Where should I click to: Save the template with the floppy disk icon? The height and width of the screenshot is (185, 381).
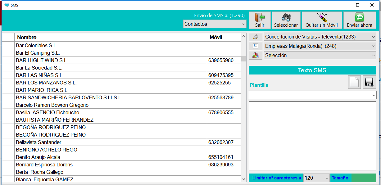coord(369,82)
